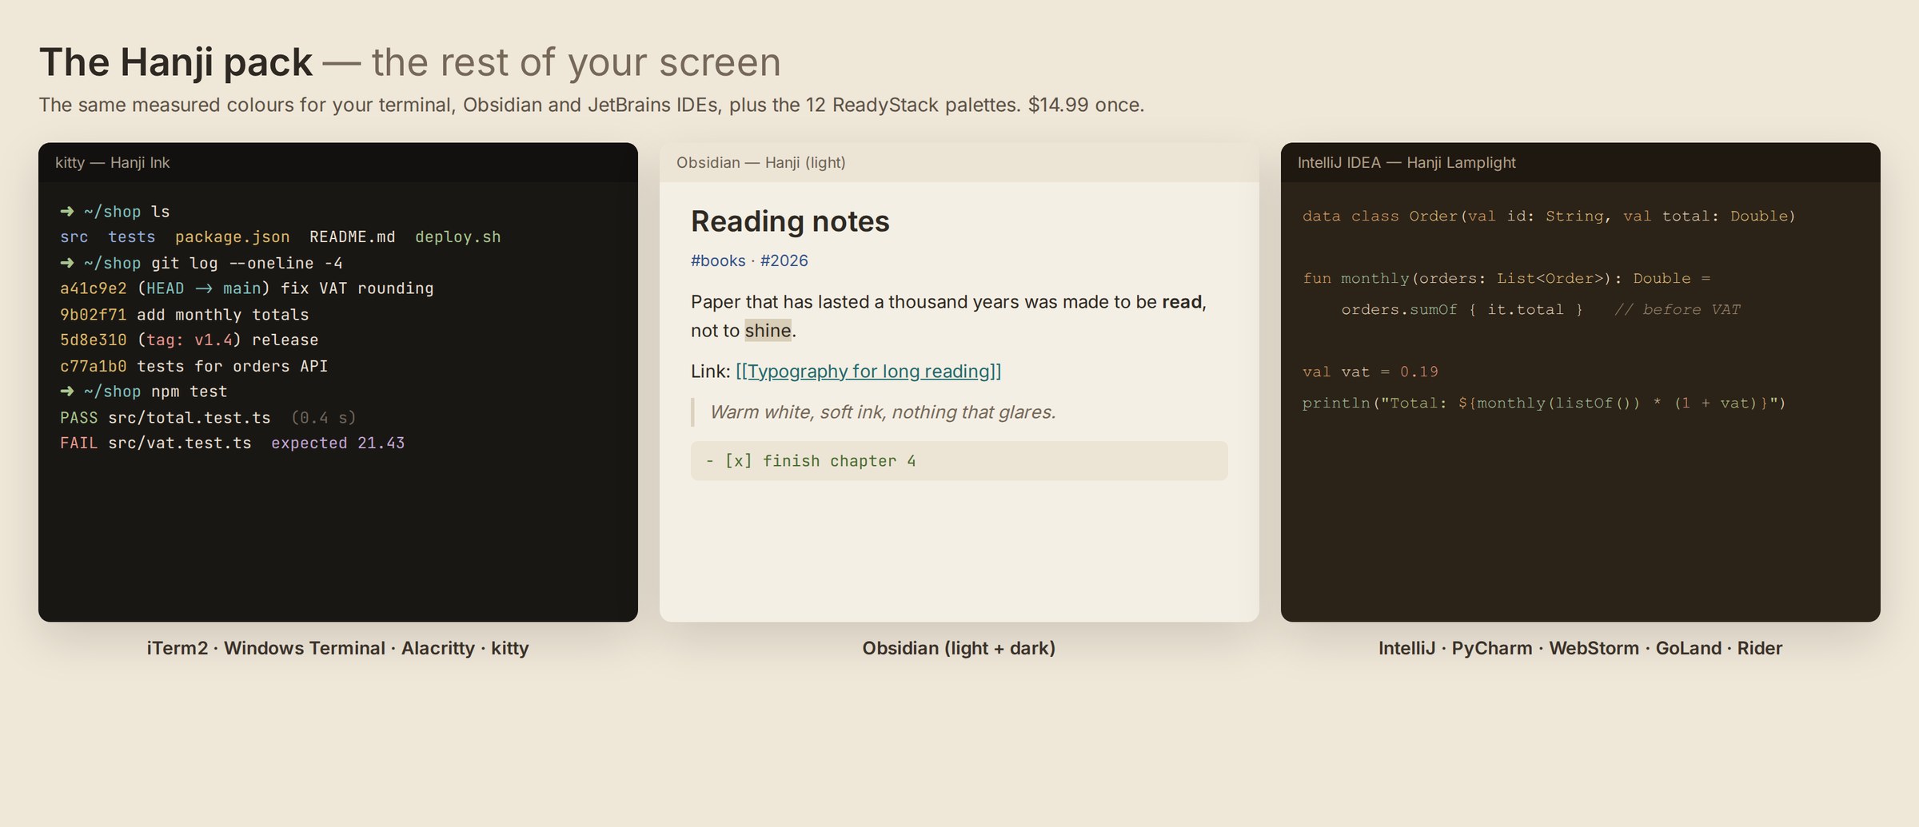Viewport: 1919px width, 827px height.
Task: Click commit hash 5d8e310
Action: 94,340
